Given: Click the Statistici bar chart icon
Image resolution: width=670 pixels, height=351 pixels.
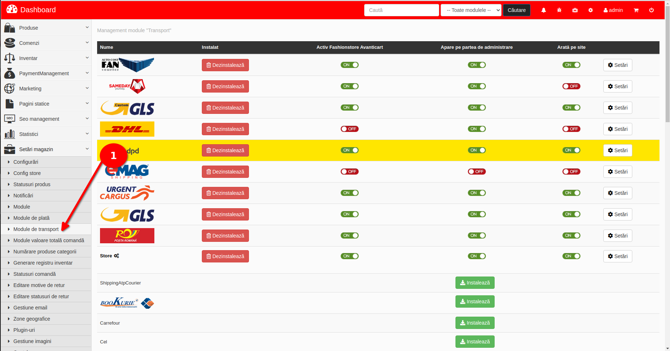Looking at the screenshot, I should click(x=10, y=134).
